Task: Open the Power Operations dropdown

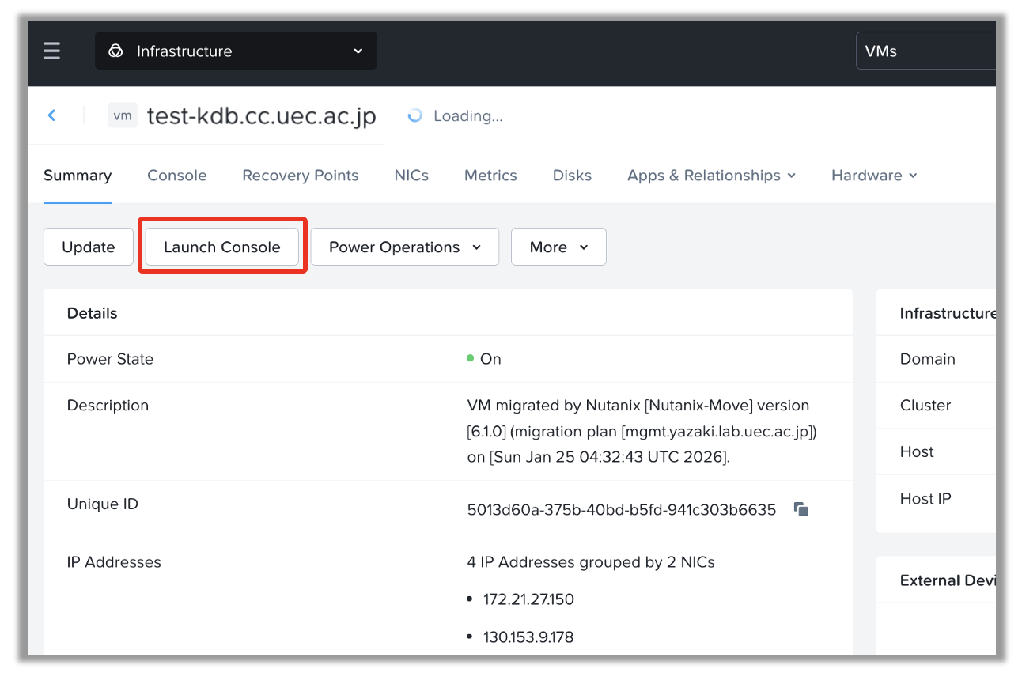Action: click(x=404, y=247)
